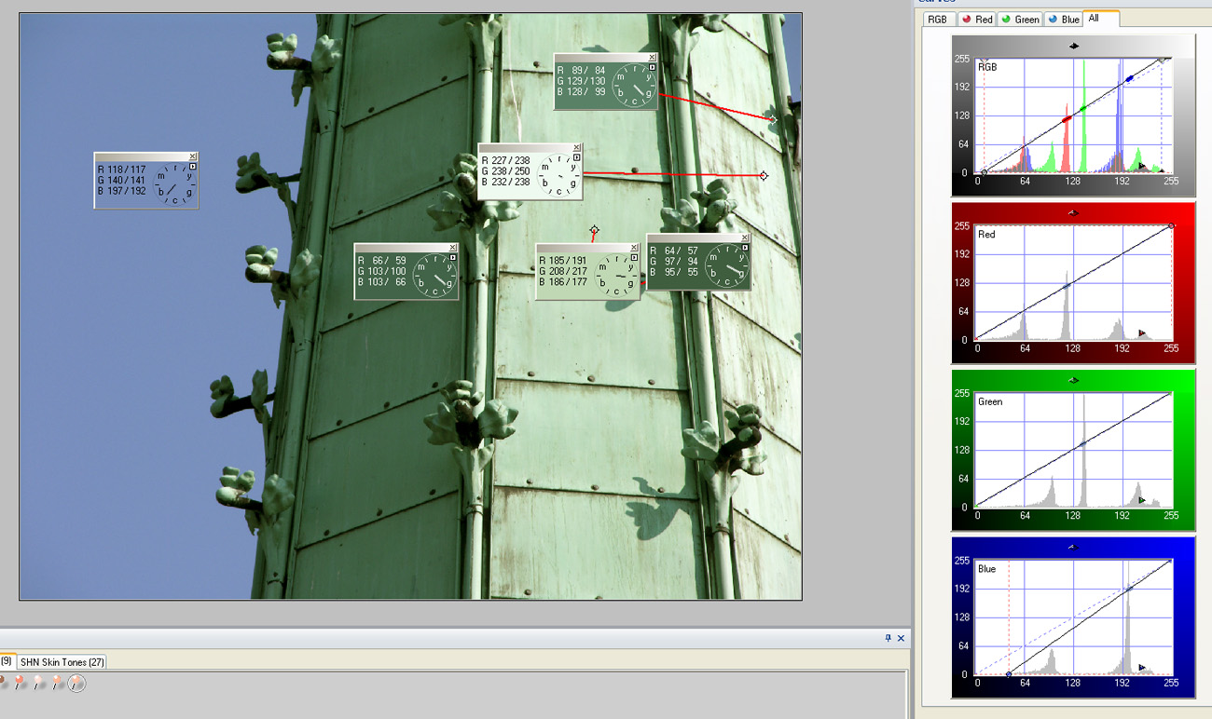1212x719 pixels.
Task: Close the sample window reading R 66/59
Action: click(453, 248)
